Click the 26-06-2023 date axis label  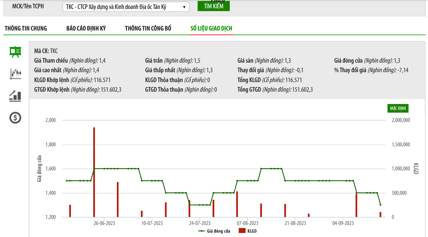[x=104, y=223]
